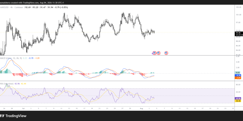The width and height of the screenshot is (243, 121).
Task: Click the 80.00 label on the RSI axis
Action: pos(238,85)
